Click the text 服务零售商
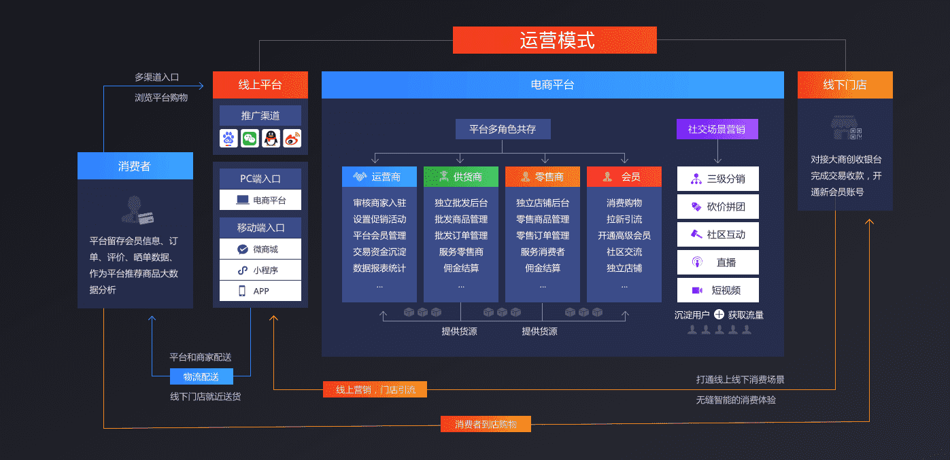Screen dimensions: 950x460 tap(461, 252)
